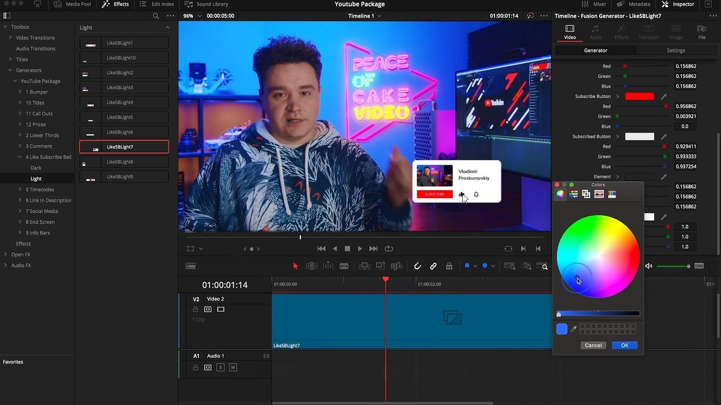Toggle lock on Video 2 track
721x405 pixels.
[x=195, y=309]
